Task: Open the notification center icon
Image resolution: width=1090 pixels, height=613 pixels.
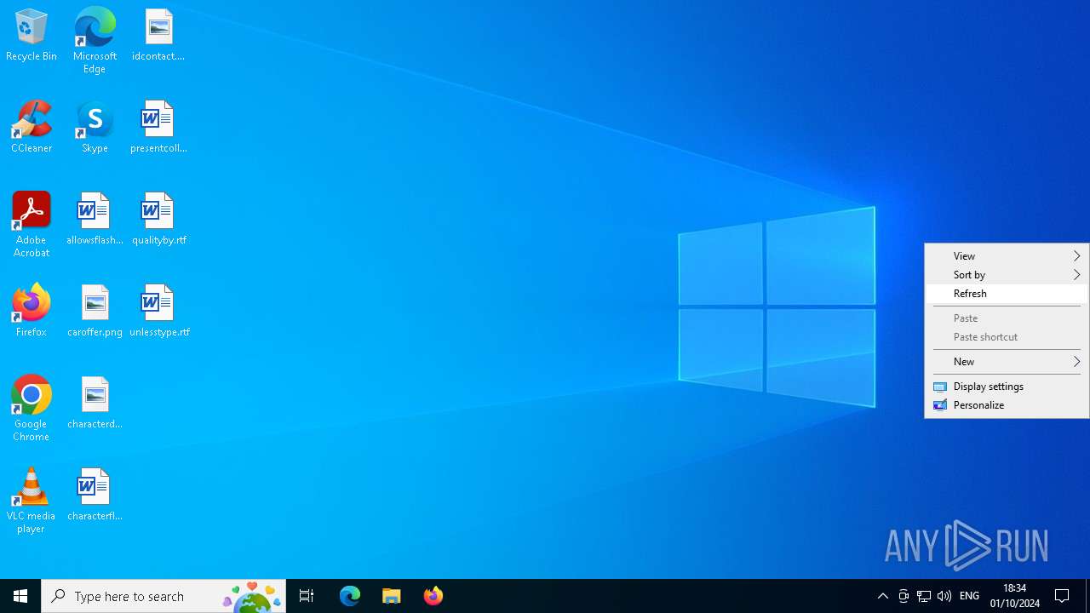Action: coord(1062,596)
